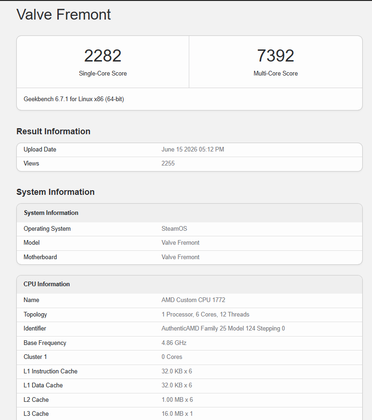The height and width of the screenshot is (420, 372).
Task: Click the L3 Cache label
Action: click(36, 413)
